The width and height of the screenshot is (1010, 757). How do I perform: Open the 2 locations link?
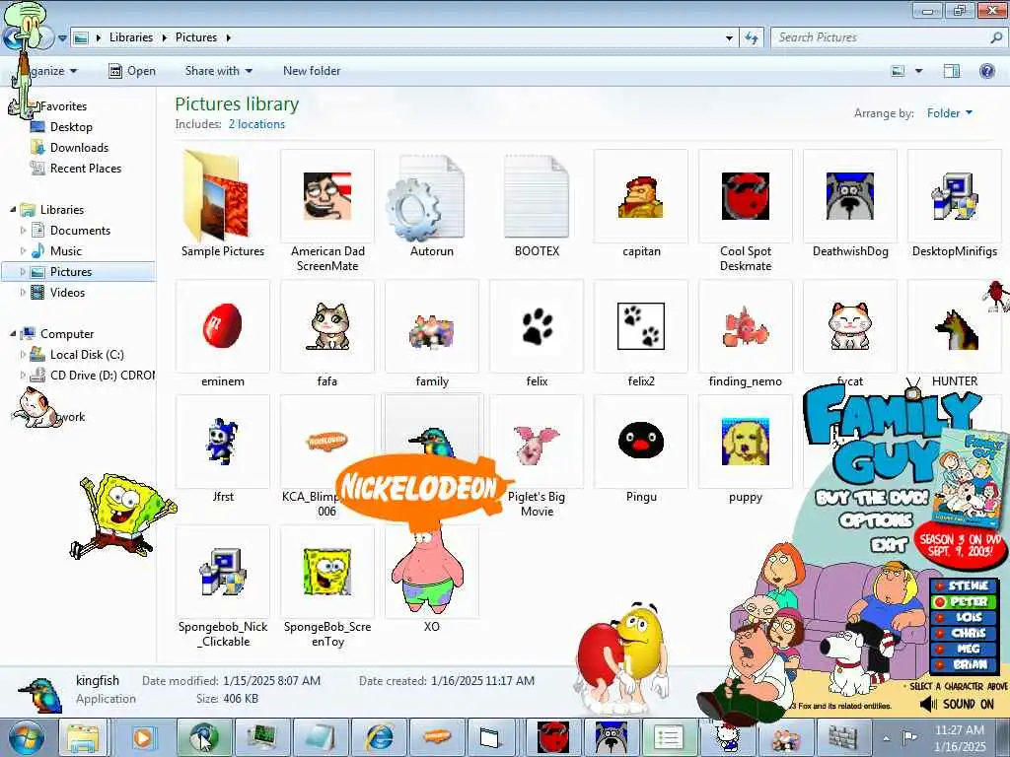pos(256,124)
